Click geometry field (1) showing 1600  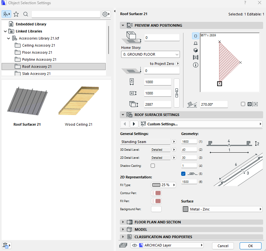click(189, 141)
